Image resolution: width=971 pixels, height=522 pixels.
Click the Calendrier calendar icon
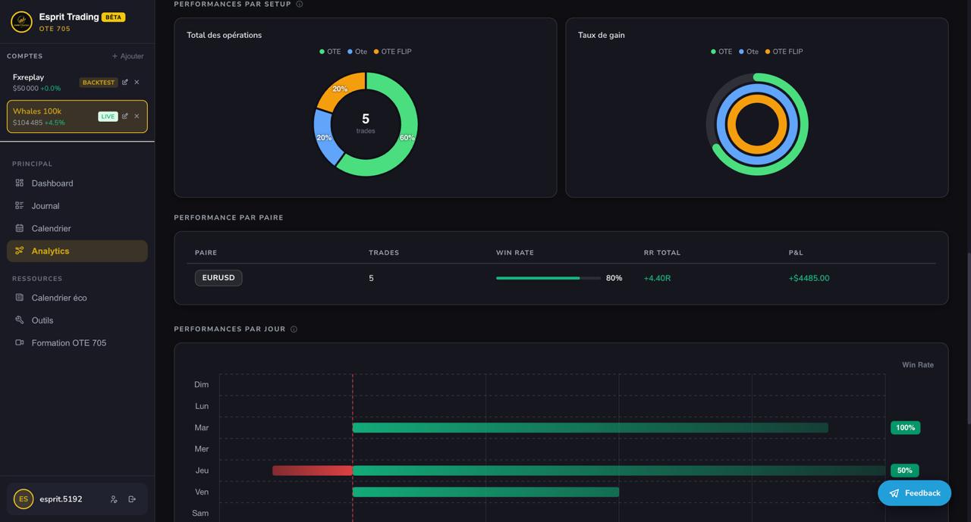pos(20,228)
